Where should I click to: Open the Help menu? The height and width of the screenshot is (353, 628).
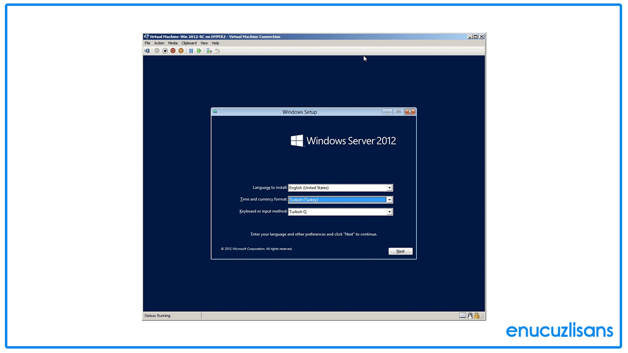click(215, 43)
